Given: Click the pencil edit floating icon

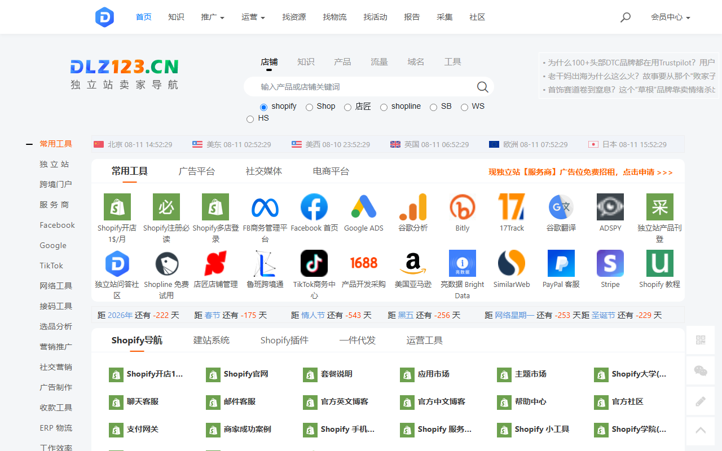Looking at the screenshot, I should pyautogui.click(x=701, y=401).
